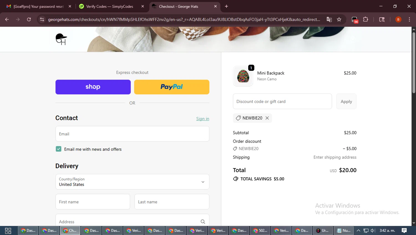Click the 'Mini Backpack' product name
Viewport: 416px width, 235px height.
click(x=271, y=73)
